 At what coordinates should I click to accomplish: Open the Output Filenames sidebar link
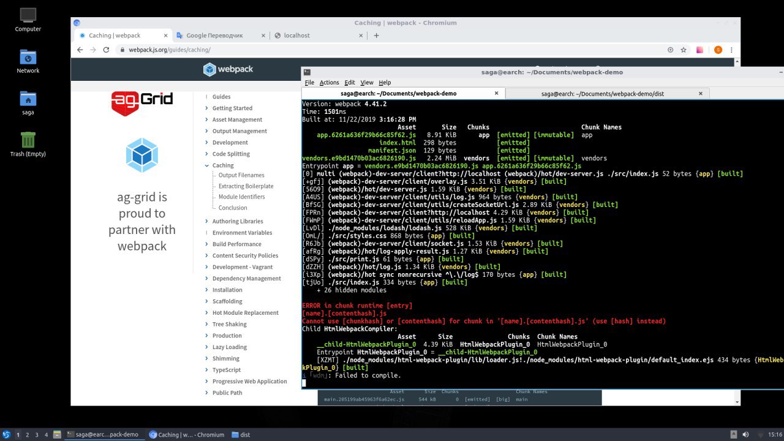(241, 176)
